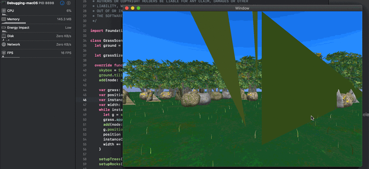Click 'var grass:' on line 44

[110, 90]
